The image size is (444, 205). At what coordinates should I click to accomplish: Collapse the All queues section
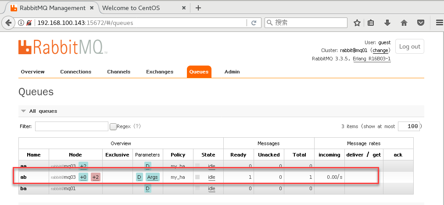43,111
